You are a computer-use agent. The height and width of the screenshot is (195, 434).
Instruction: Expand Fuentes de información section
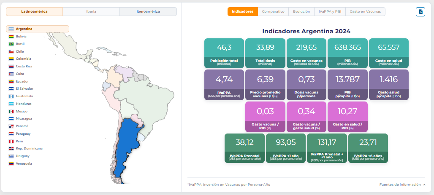(402, 184)
